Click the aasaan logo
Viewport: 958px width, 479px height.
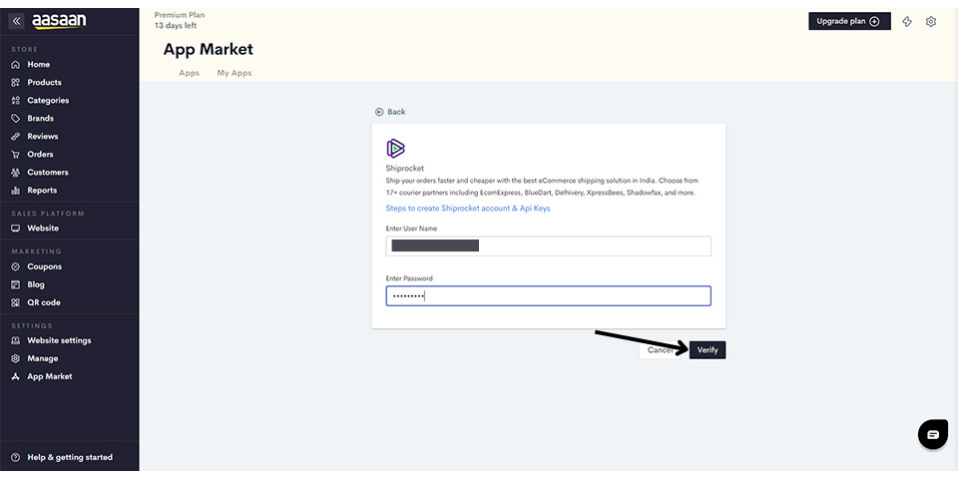[59, 21]
